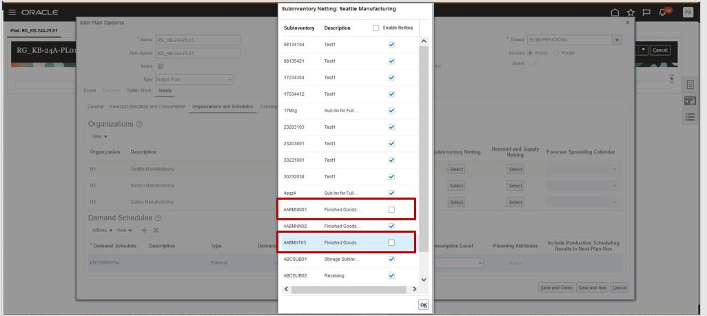Select Public access radio button
The height and width of the screenshot is (316, 707).
click(x=531, y=53)
